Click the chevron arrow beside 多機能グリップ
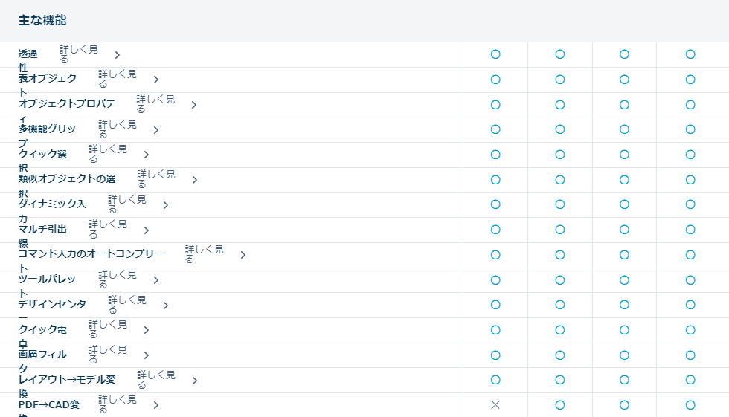 [x=156, y=130]
